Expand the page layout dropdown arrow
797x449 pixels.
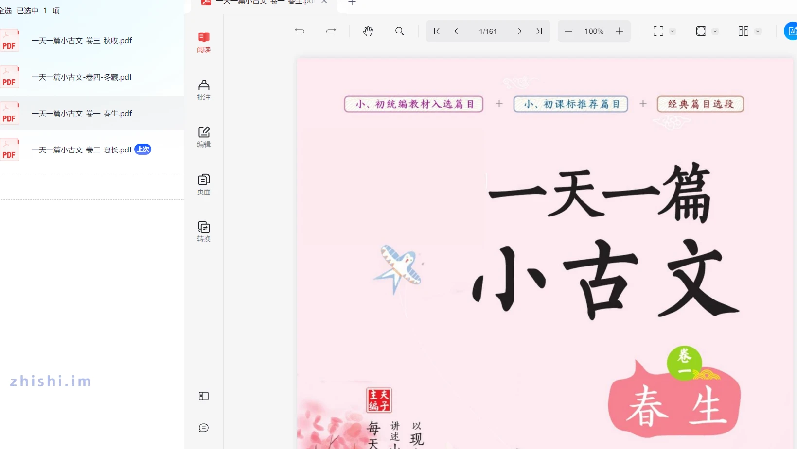758,31
